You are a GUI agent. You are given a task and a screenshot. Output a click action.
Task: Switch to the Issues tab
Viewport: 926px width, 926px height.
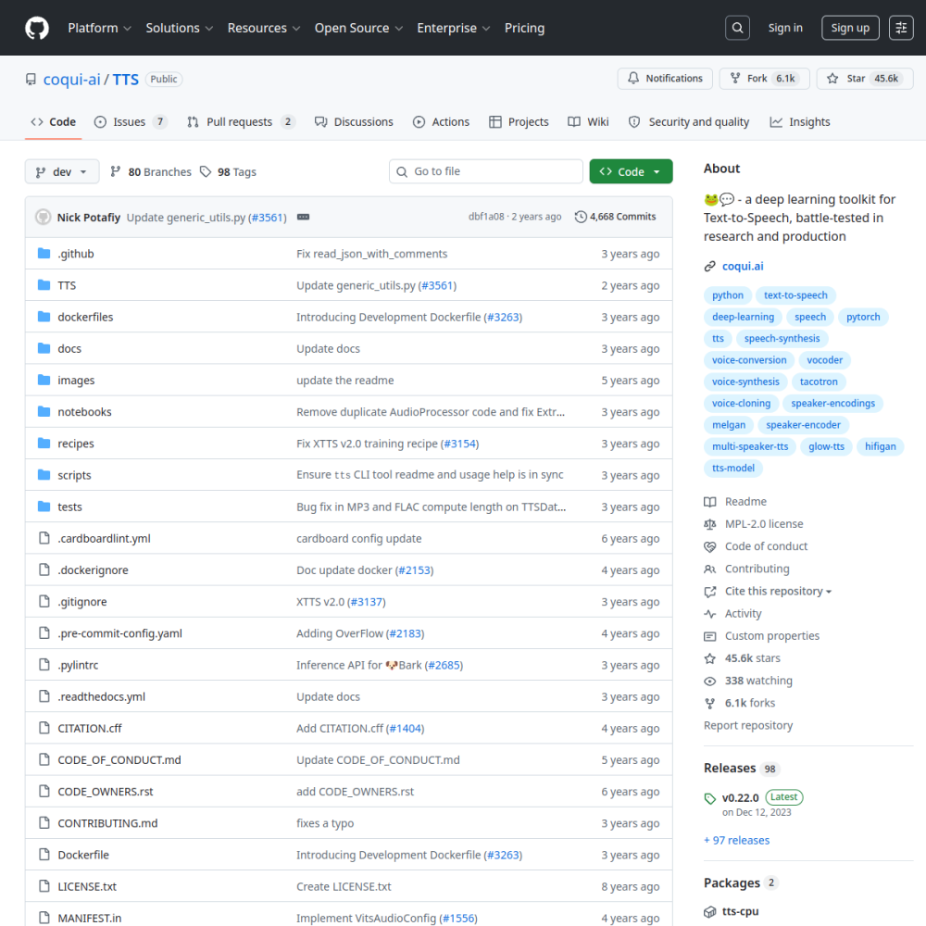(x=131, y=122)
